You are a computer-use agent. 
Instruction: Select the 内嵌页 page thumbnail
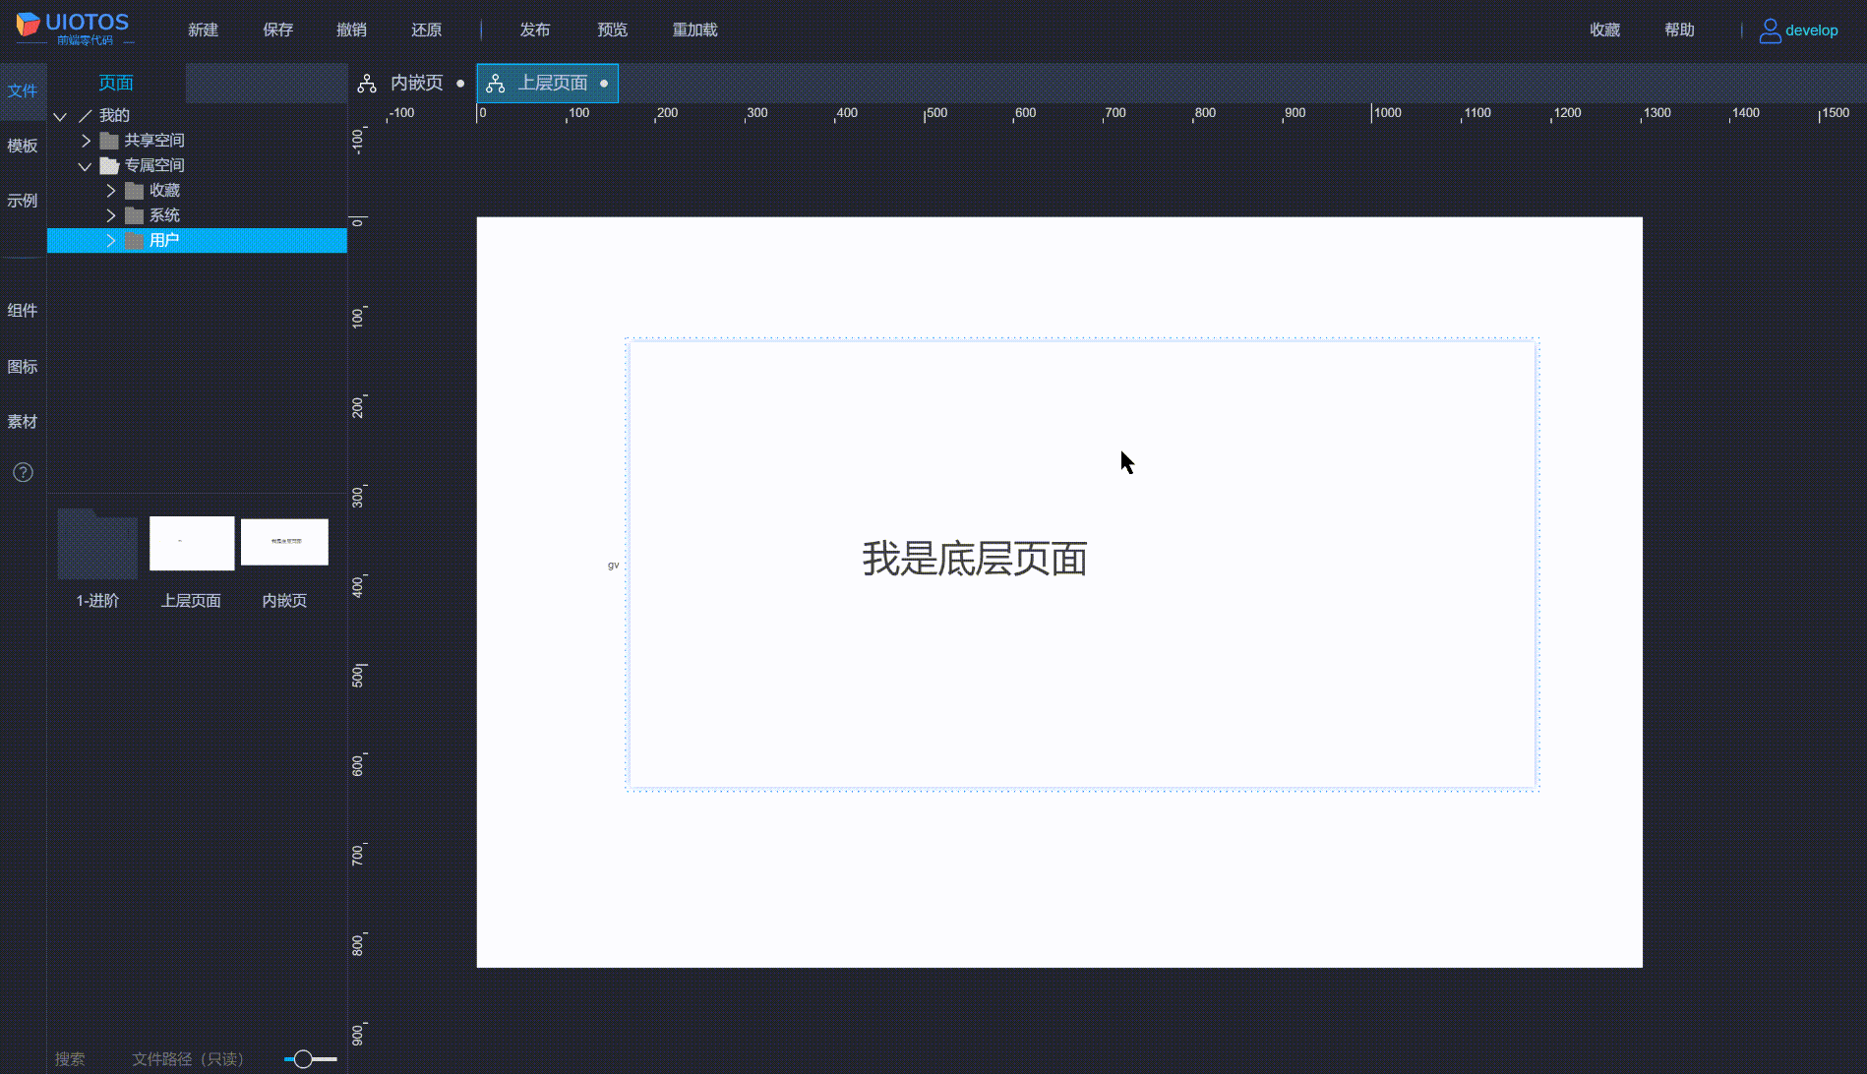[x=284, y=542]
